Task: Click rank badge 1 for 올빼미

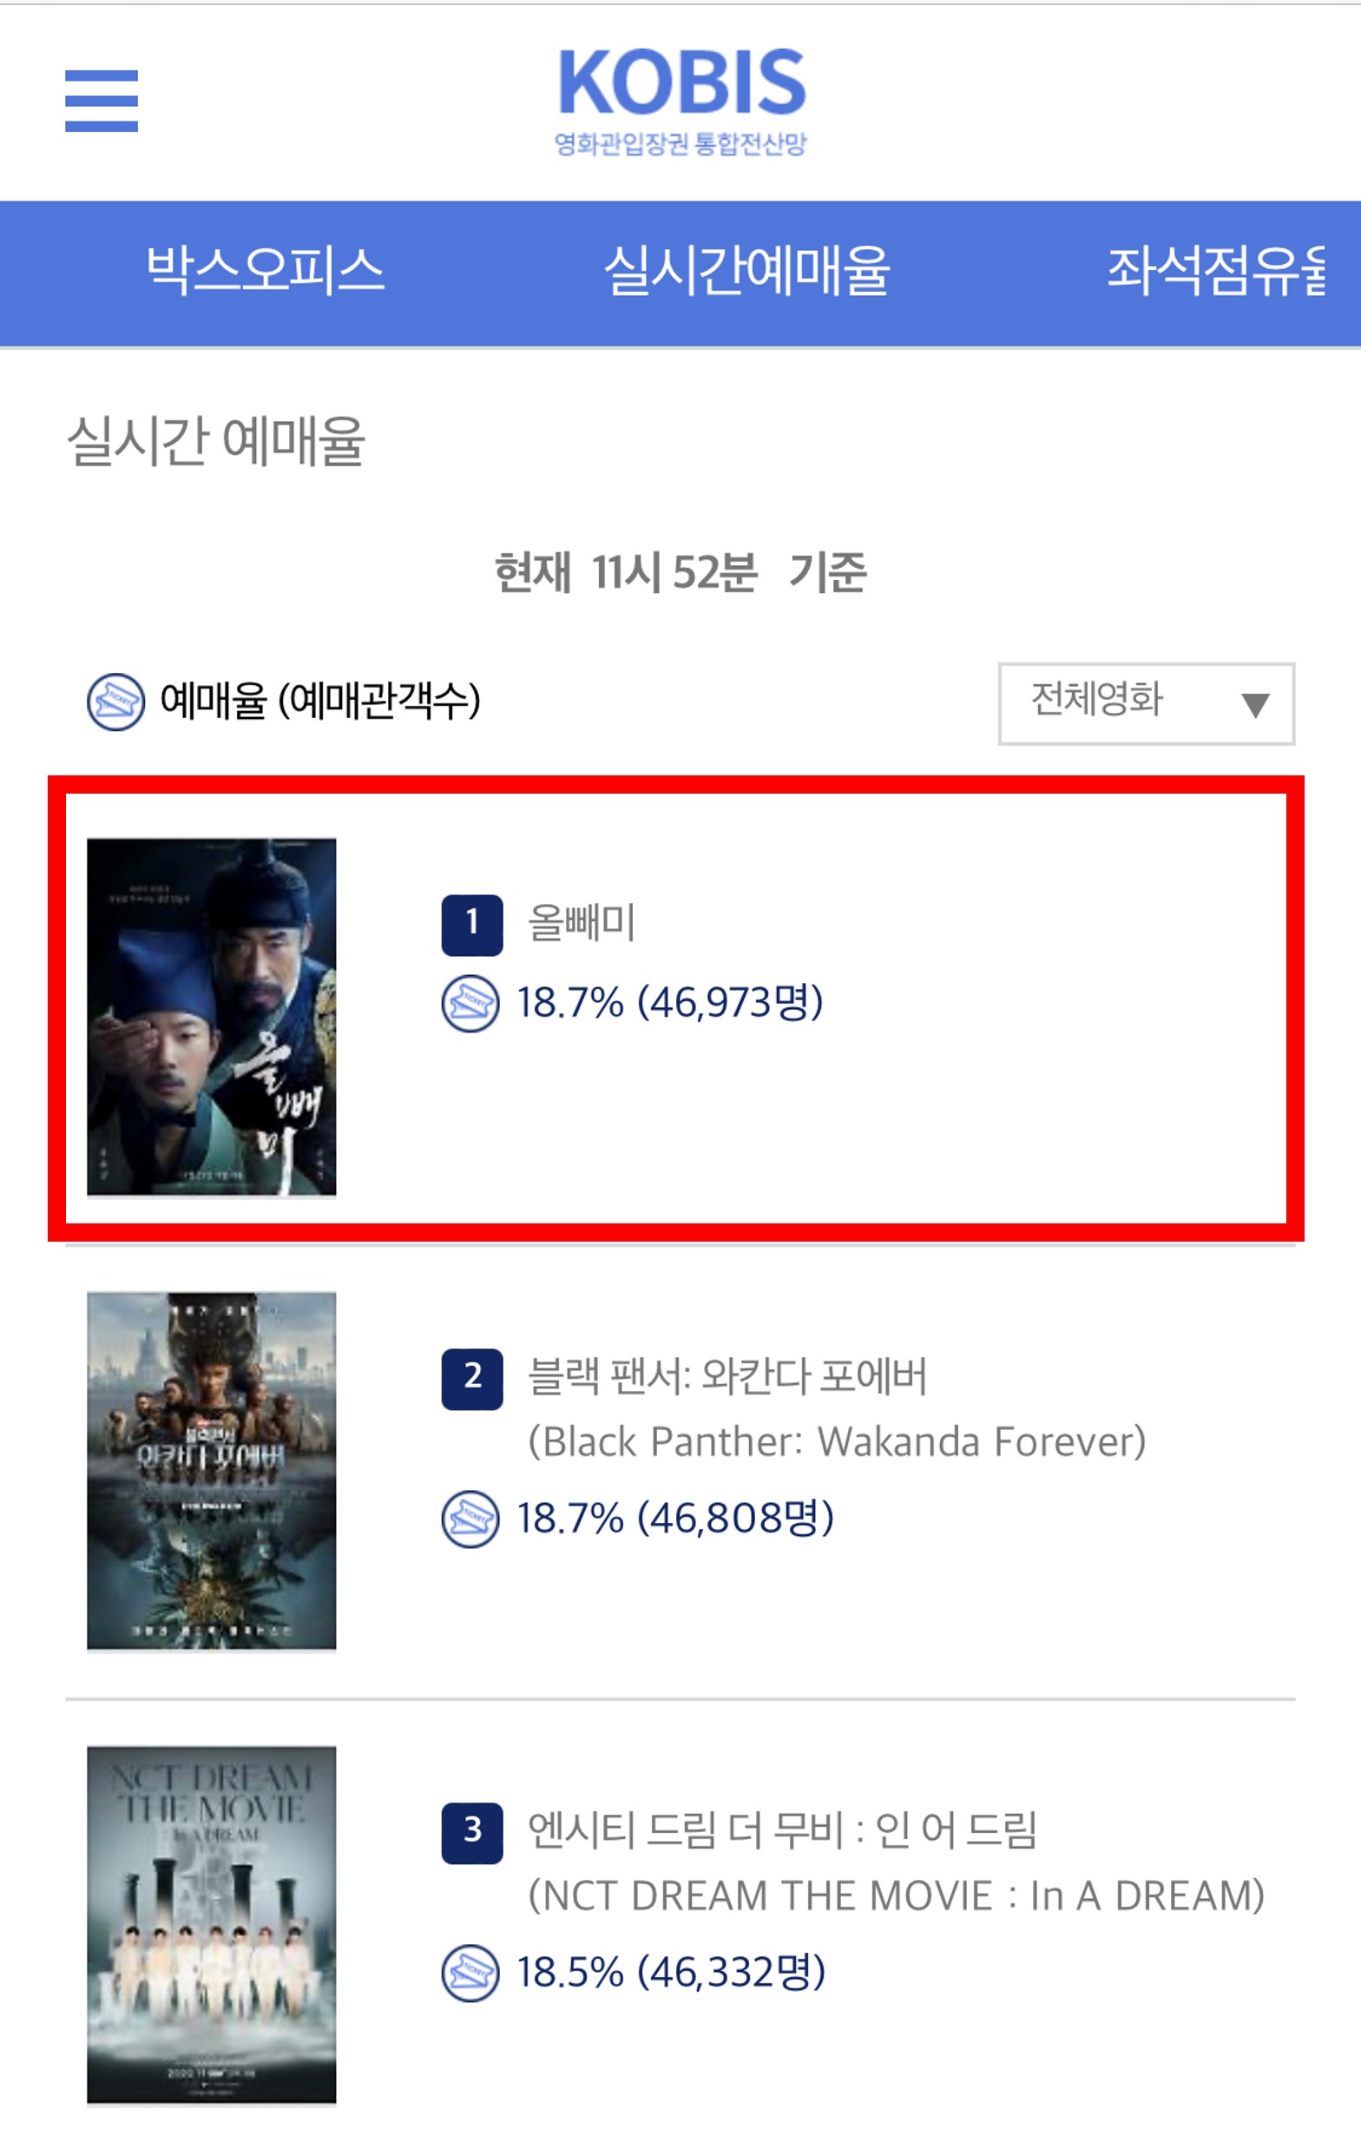Action: [x=472, y=925]
